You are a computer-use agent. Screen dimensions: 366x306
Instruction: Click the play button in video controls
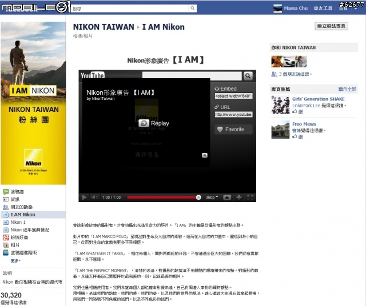[x=84, y=198]
